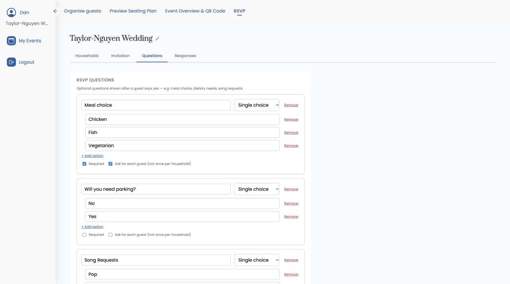Image resolution: width=510 pixels, height=284 pixels.
Task: Edit the Chicken option field
Action: click(x=182, y=119)
